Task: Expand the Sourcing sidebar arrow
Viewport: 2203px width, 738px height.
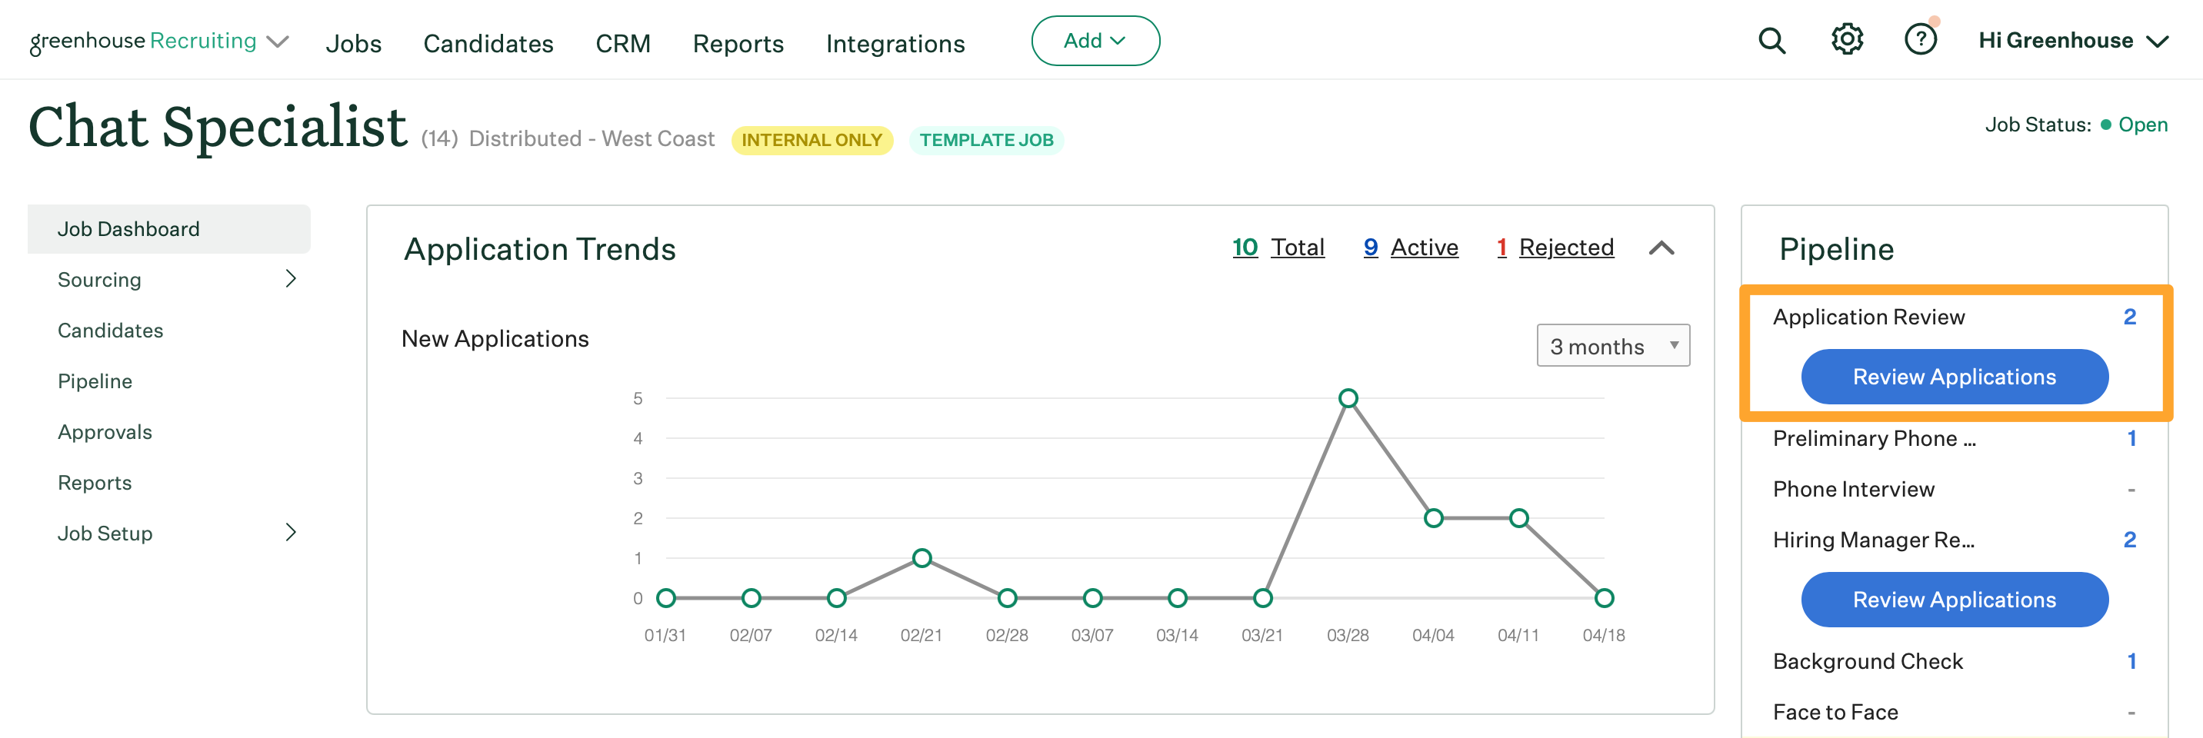Action: [291, 279]
